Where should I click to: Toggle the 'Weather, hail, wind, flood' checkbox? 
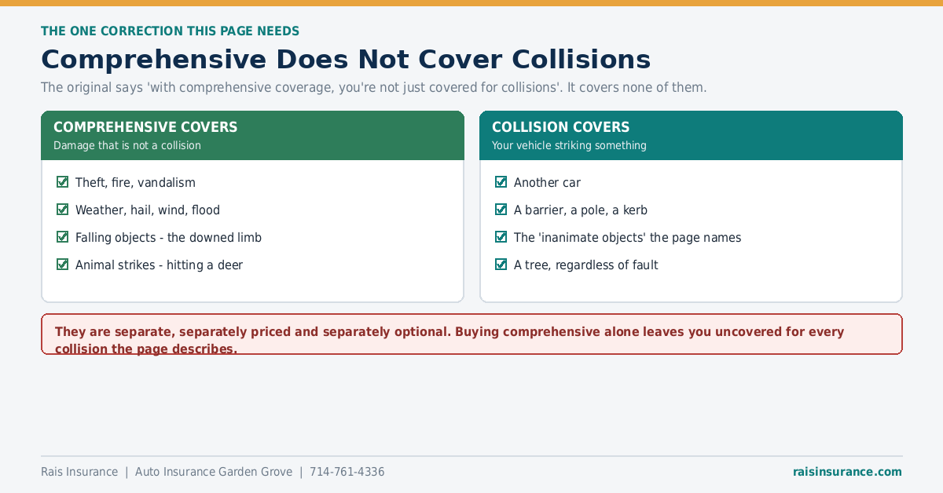pos(63,210)
